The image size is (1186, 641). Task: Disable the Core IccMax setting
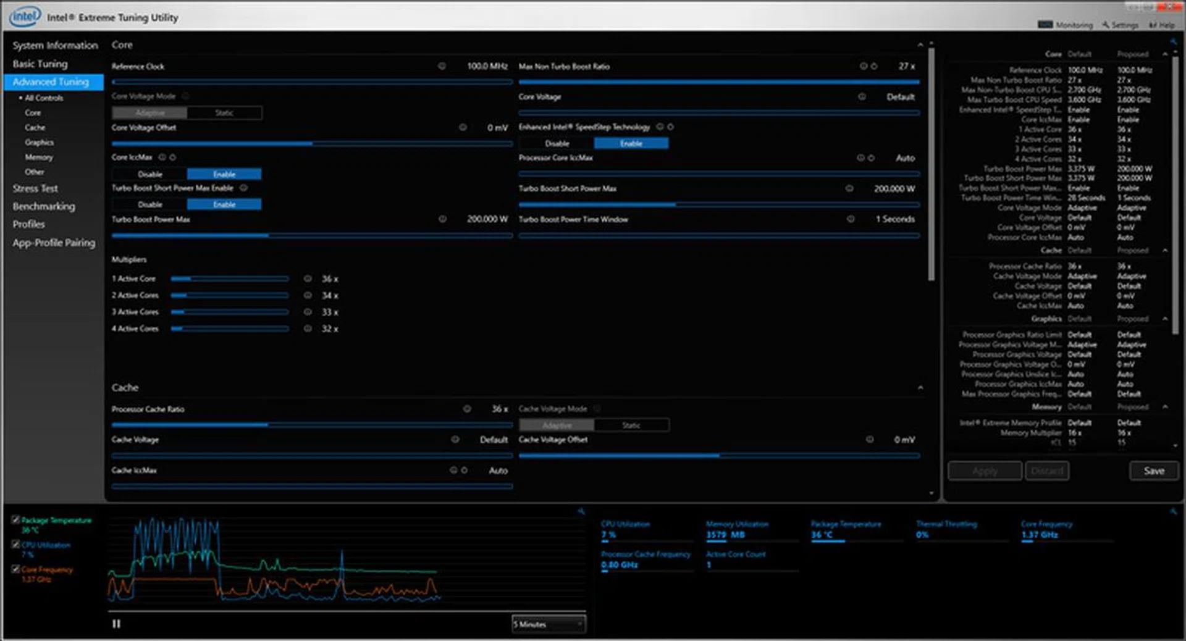coord(148,174)
